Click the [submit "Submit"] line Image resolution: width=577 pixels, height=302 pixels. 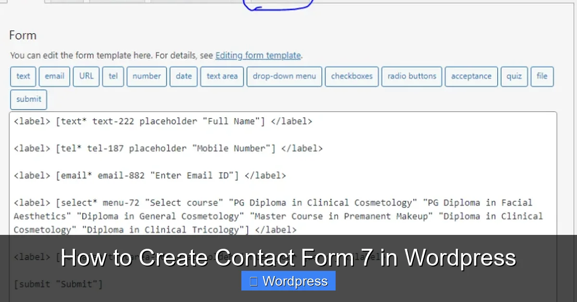(x=58, y=284)
